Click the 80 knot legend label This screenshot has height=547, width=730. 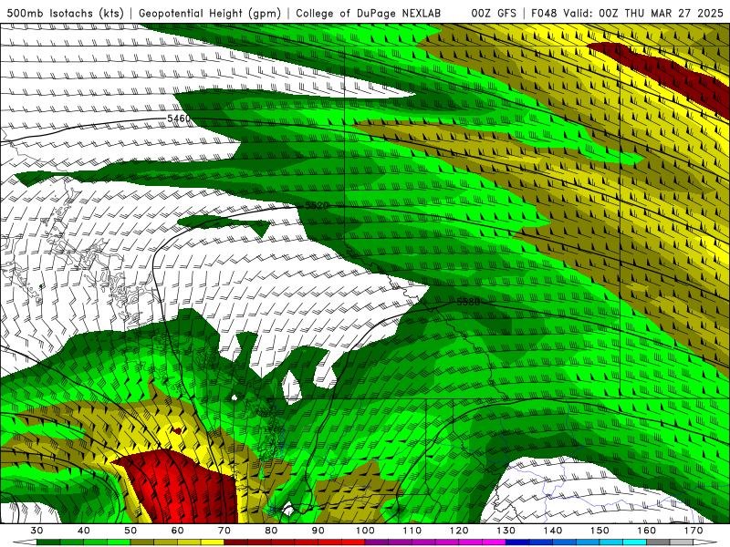(x=271, y=531)
